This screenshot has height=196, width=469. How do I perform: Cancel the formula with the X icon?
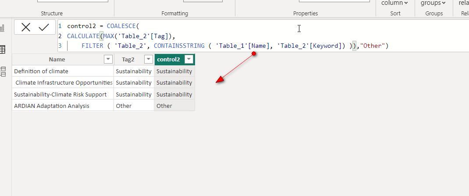26,28
